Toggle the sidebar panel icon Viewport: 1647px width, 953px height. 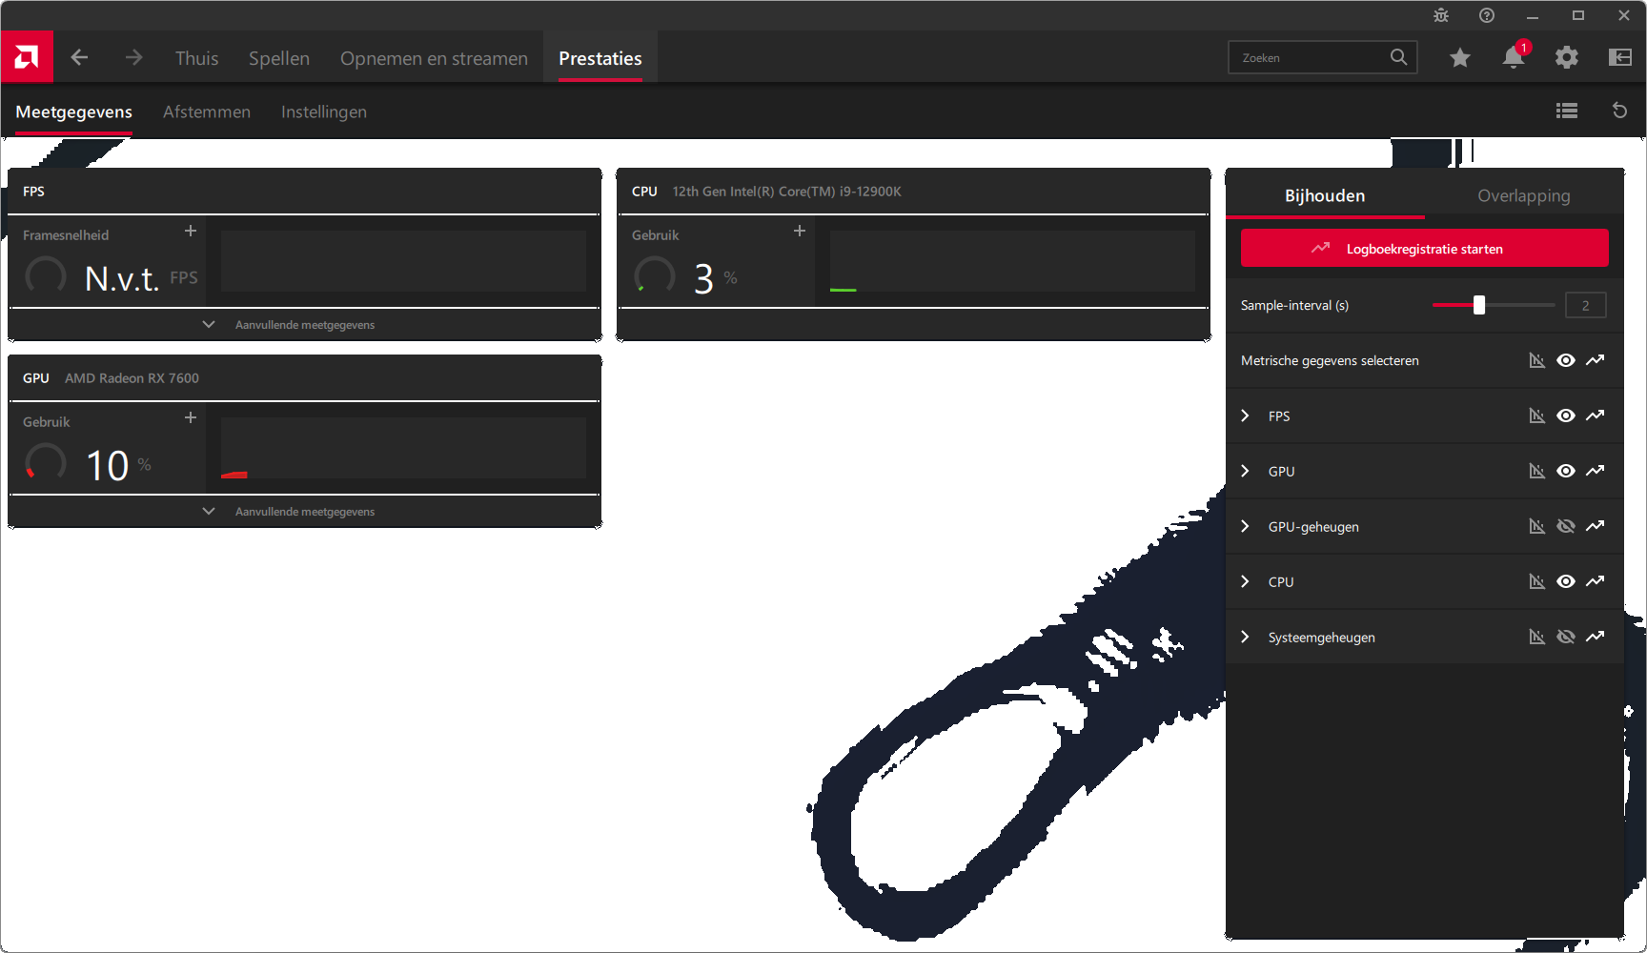pyautogui.click(x=1619, y=58)
